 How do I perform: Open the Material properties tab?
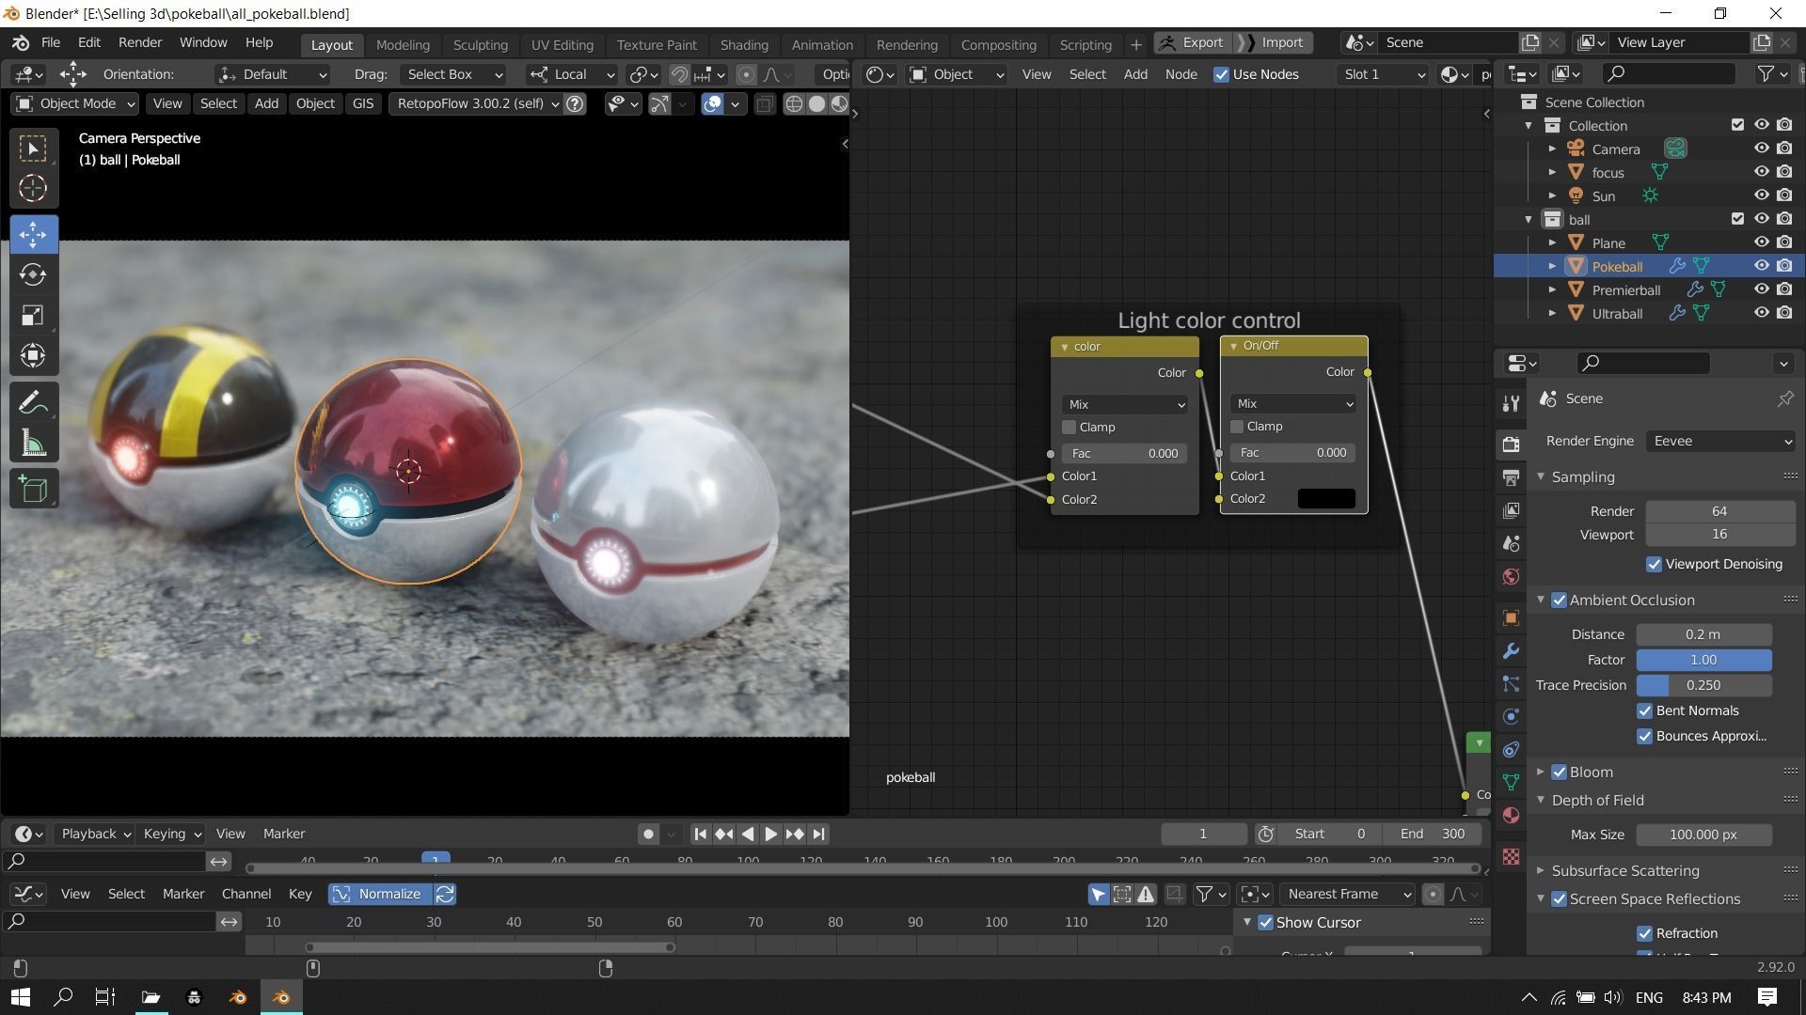point(1511,815)
